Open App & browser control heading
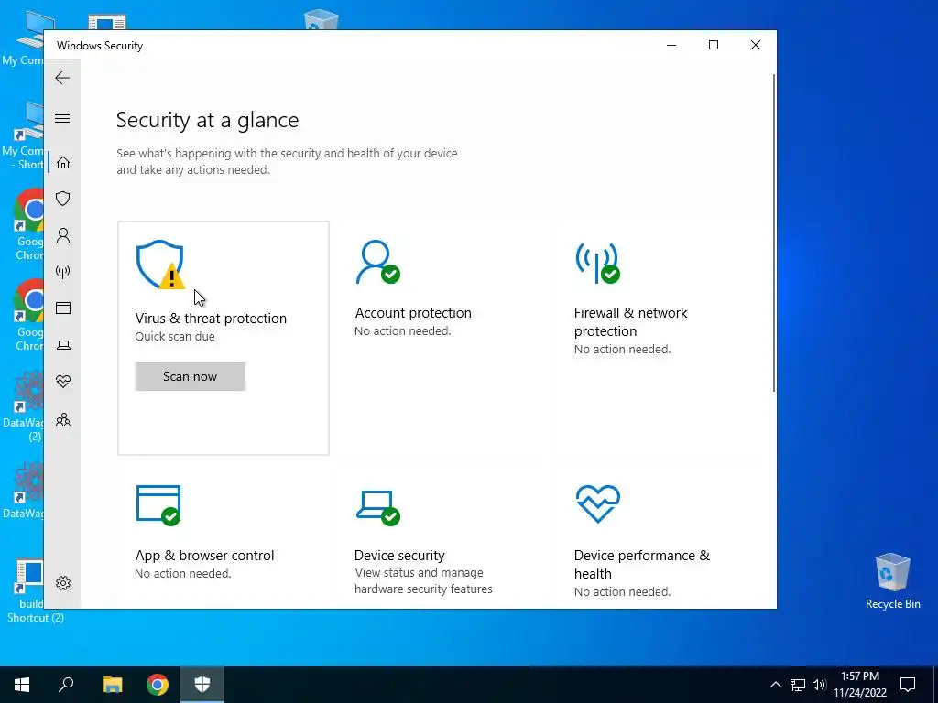The height and width of the screenshot is (703, 938). [204, 556]
